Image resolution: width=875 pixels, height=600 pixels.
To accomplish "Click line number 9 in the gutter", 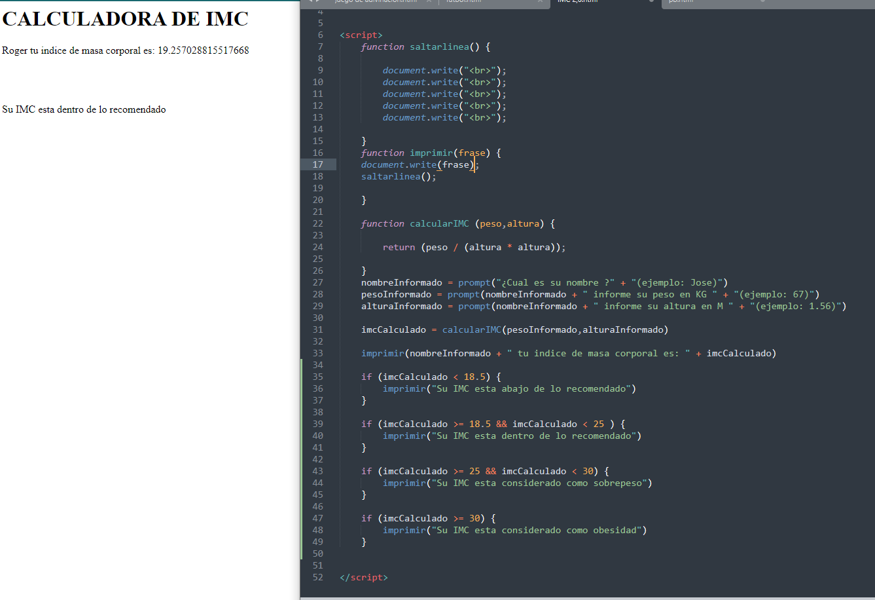I will (320, 70).
